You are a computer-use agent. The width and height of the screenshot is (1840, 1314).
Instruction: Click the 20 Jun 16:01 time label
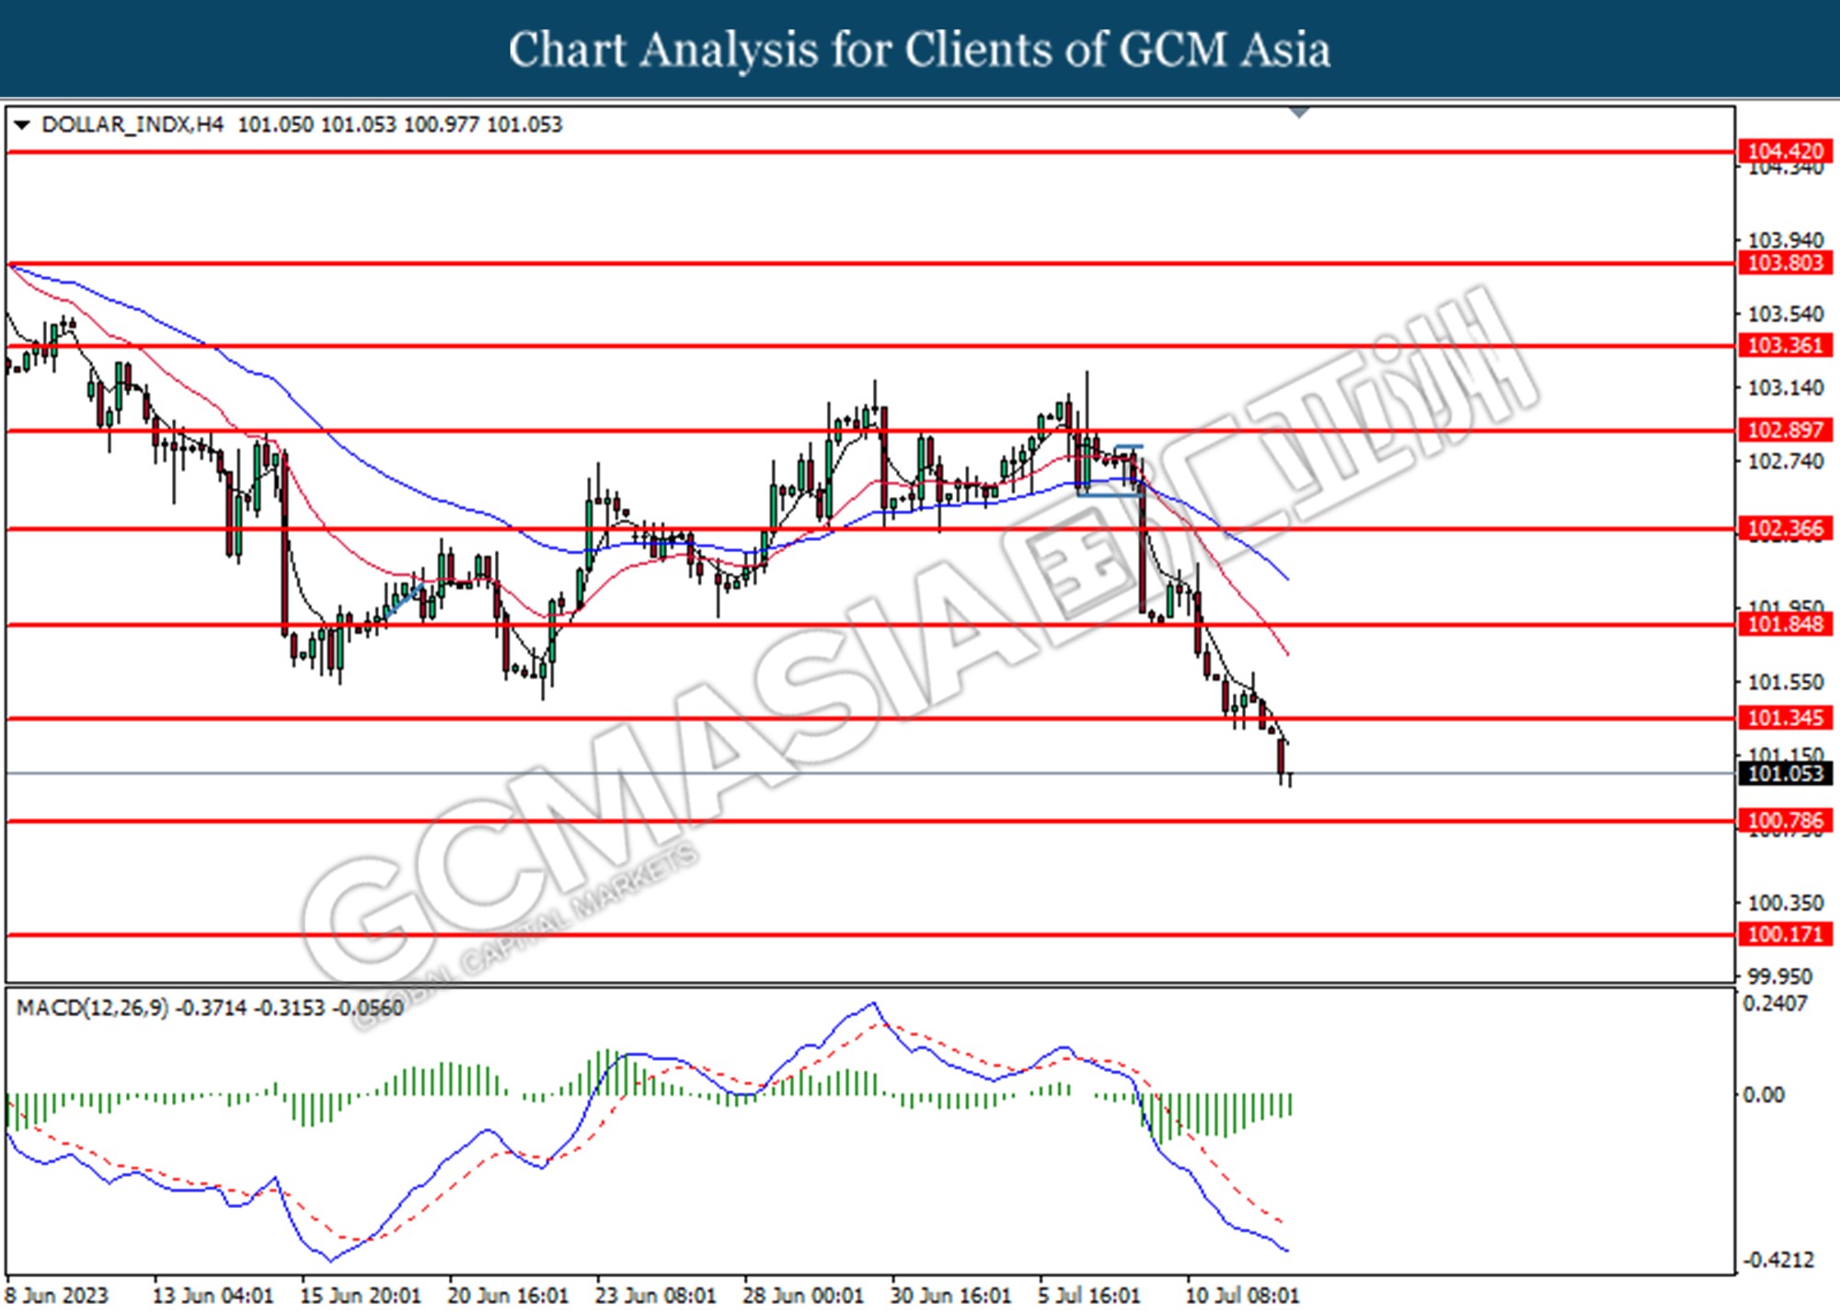click(x=508, y=1297)
